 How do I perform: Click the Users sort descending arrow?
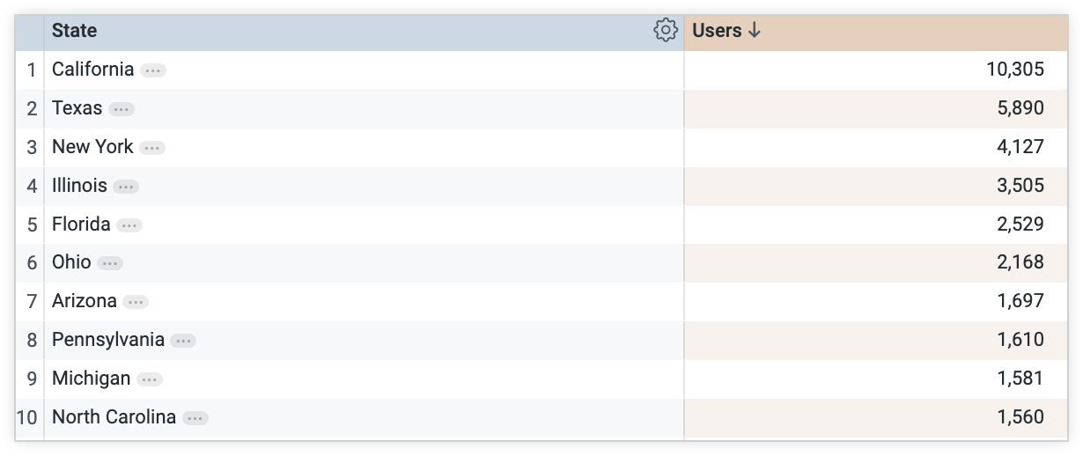pyautogui.click(x=754, y=31)
